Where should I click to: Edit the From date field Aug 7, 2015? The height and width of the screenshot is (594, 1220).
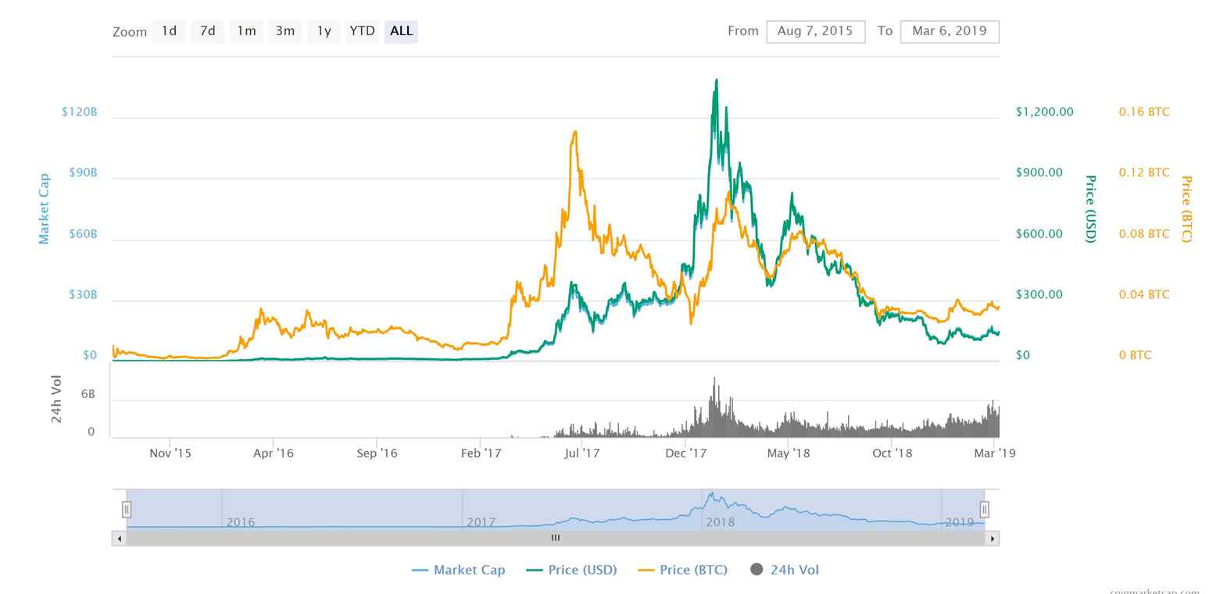pyautogui.click(x=815, y=31)
